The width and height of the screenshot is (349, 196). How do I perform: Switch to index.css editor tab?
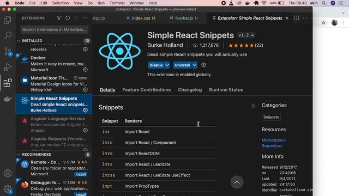[141, 18]
